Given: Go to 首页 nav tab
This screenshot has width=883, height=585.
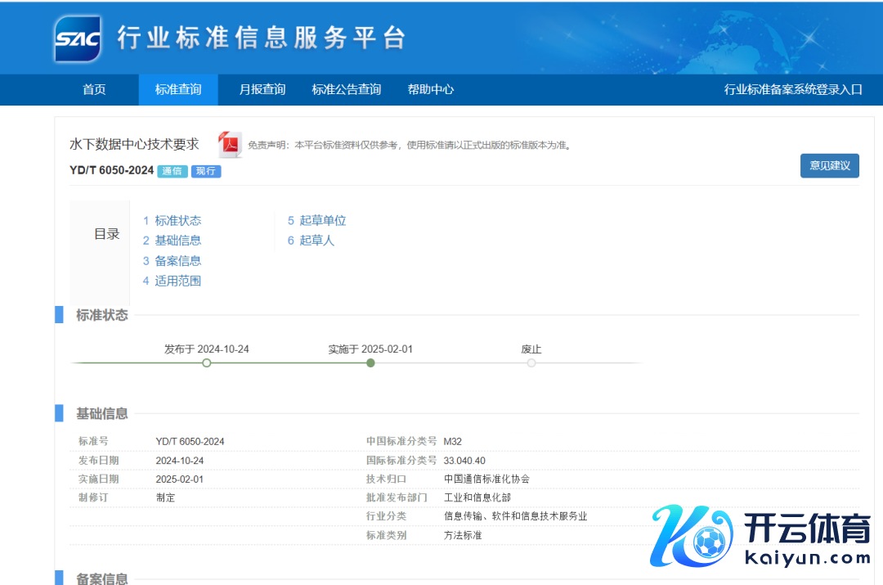Looking at the screenshot, I should click(94, 90).
